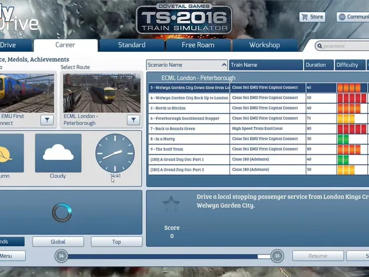This screenshot has width=369, height=277.
Task: Open the Store via its cart icon
Action: pos(304,17)
